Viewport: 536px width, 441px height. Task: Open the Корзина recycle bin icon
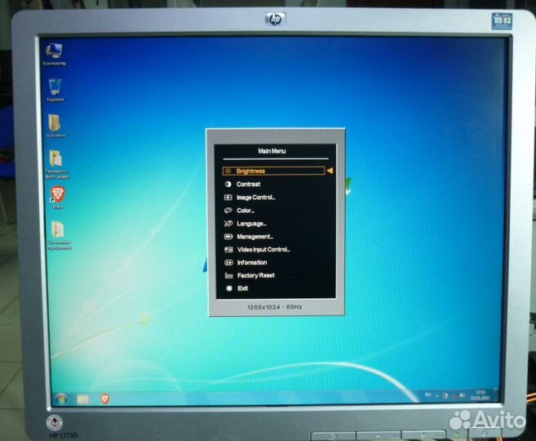click(55, 90)
